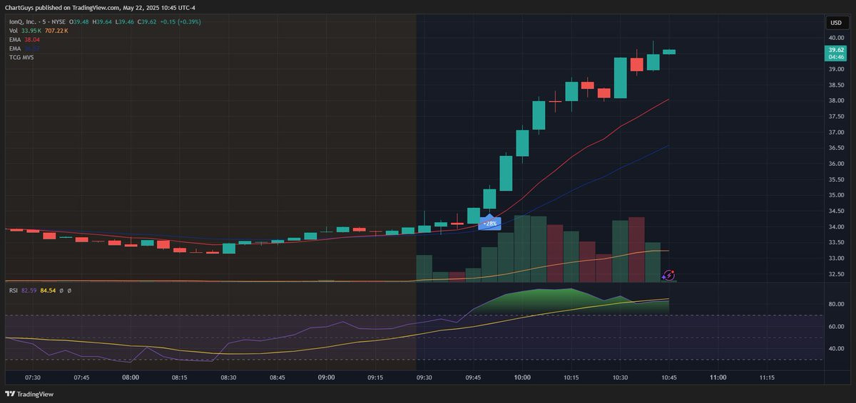Click the 09:30 time axis label
The height and width of the screenshot is (403, 856).
coord(424,377)
